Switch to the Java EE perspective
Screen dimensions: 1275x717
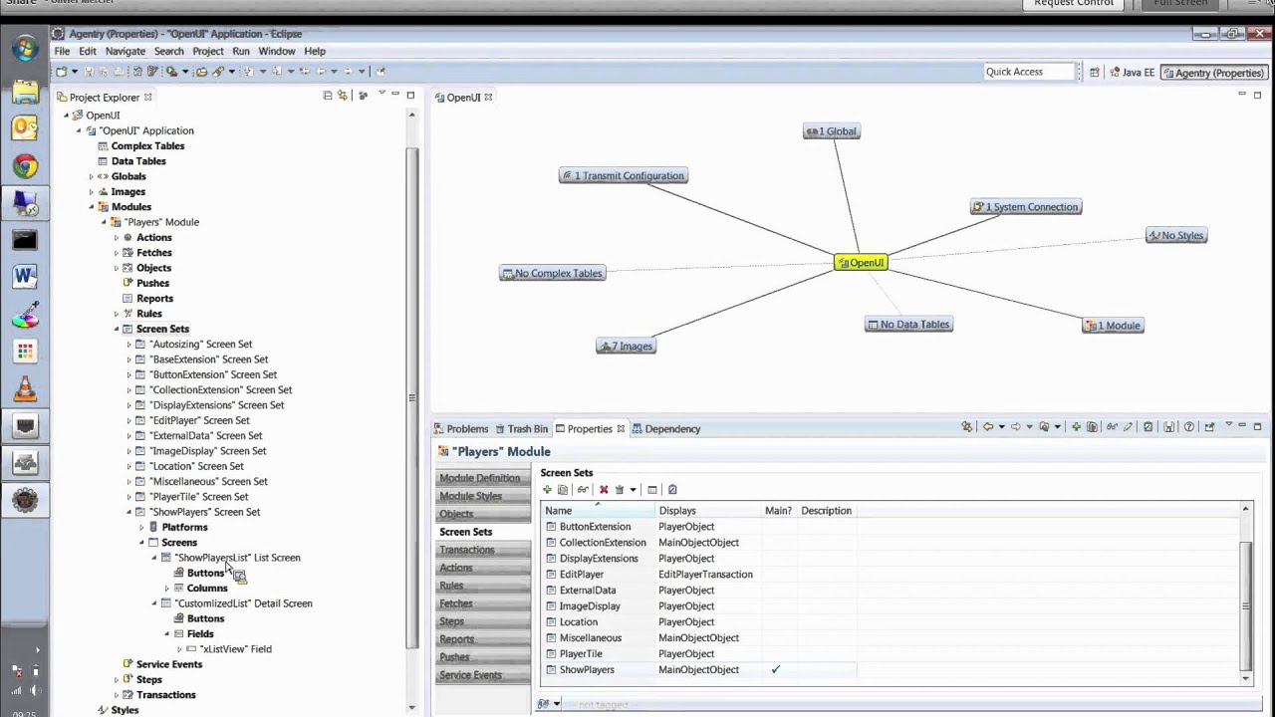pyautogui.click(x=1132, y=73)
